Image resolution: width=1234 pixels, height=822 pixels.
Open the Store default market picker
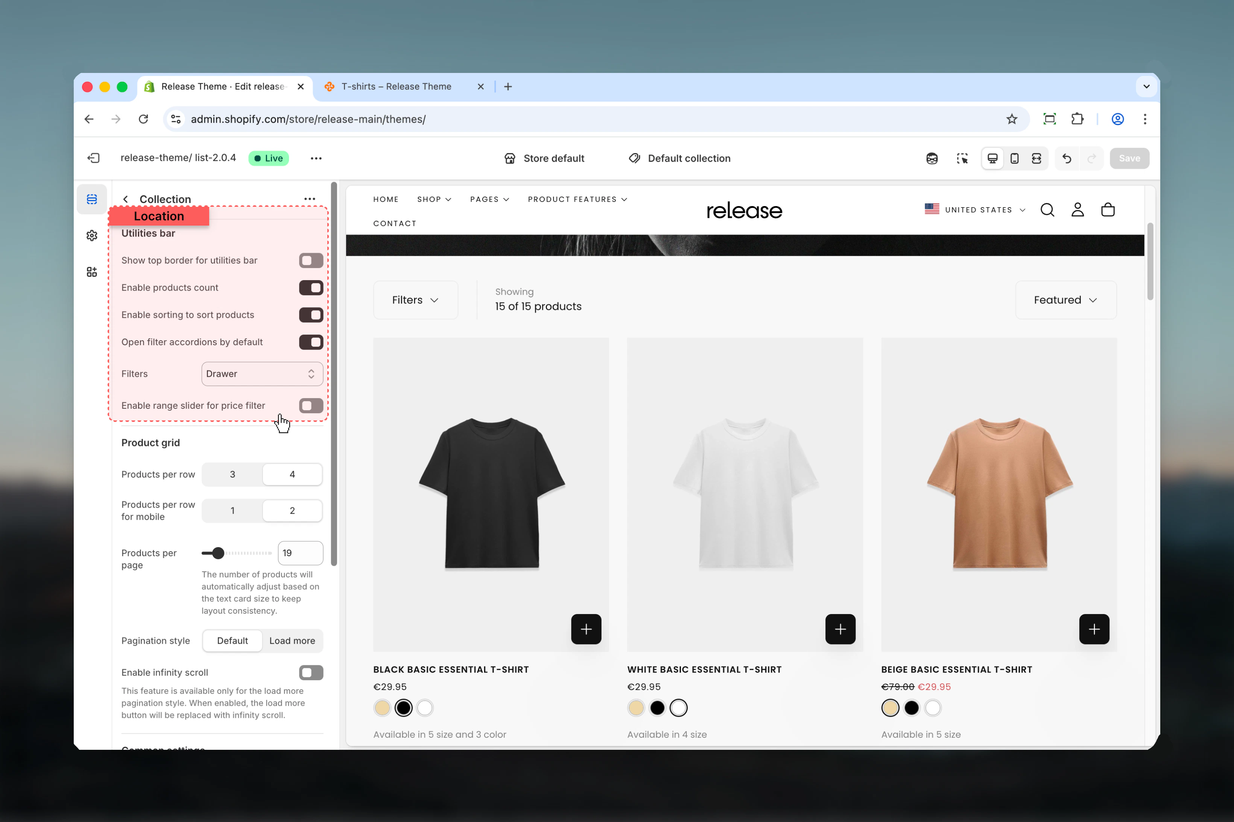tap(544, 158)
